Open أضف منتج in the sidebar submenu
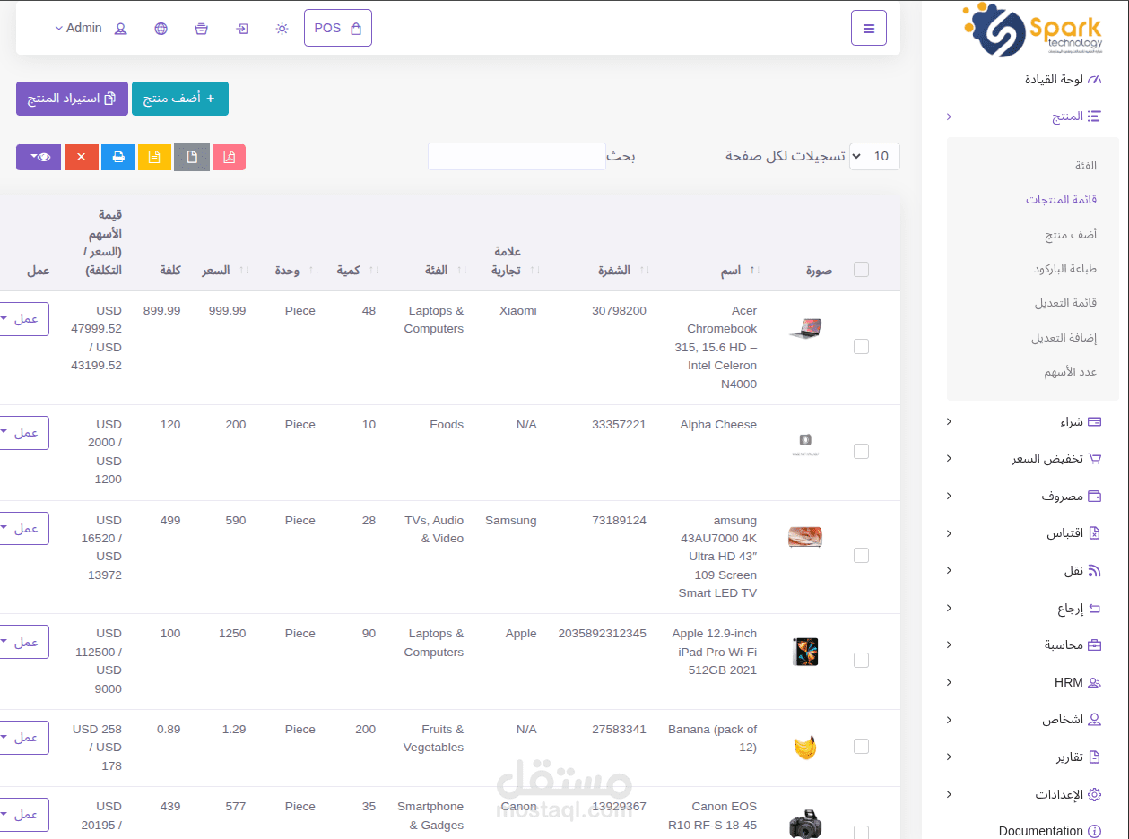The image size is (1129, 839). click(1071, 235)
